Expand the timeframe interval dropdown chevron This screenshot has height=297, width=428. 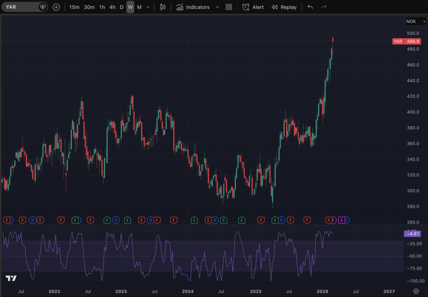[x=148, y=7]
